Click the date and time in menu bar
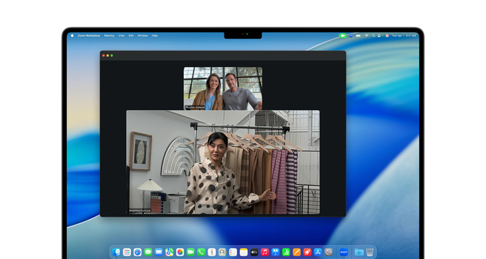Viewport: 486px width, 259px height. tap(404, 36)
